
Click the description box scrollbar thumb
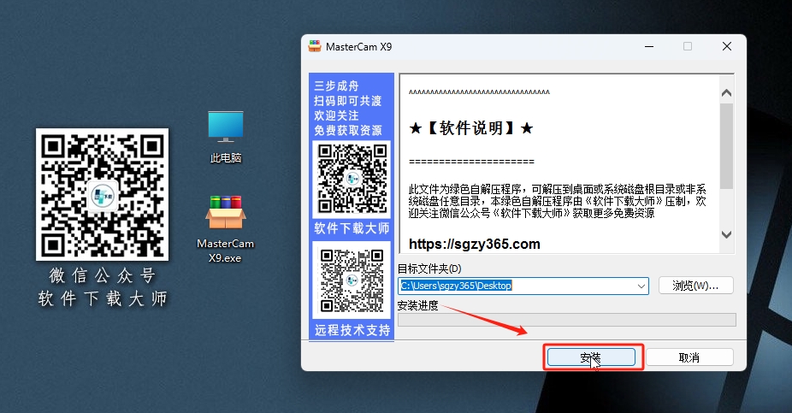[x=726, y=145]
